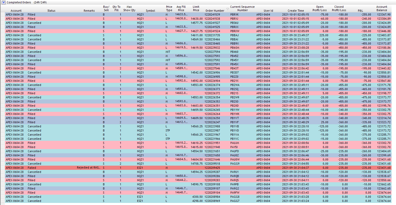Sort by the Status column header
Screen dimensions: 396x205
(x=51, y=11)
